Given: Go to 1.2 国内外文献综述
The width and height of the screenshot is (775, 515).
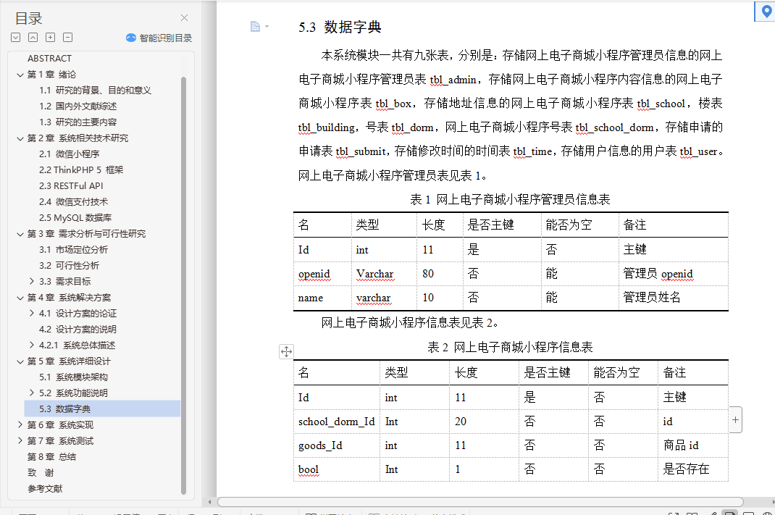Looking at the screenshot, I should click(77, 106).
